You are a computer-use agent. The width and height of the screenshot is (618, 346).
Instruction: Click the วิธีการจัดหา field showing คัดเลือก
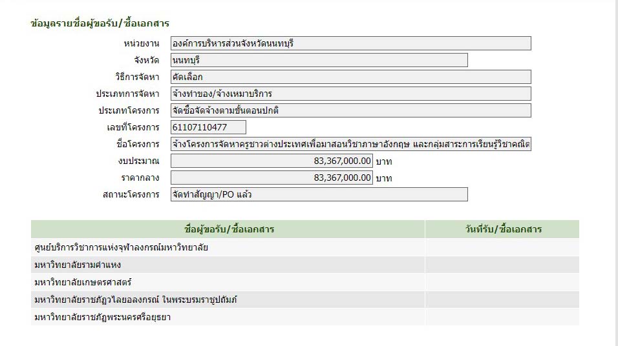[350, 77]
